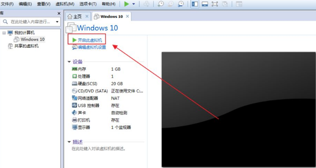The width and height of the screenshot is (316, 168).
Task: Click the USB 控制器 icon
Action: coord(75,105)
